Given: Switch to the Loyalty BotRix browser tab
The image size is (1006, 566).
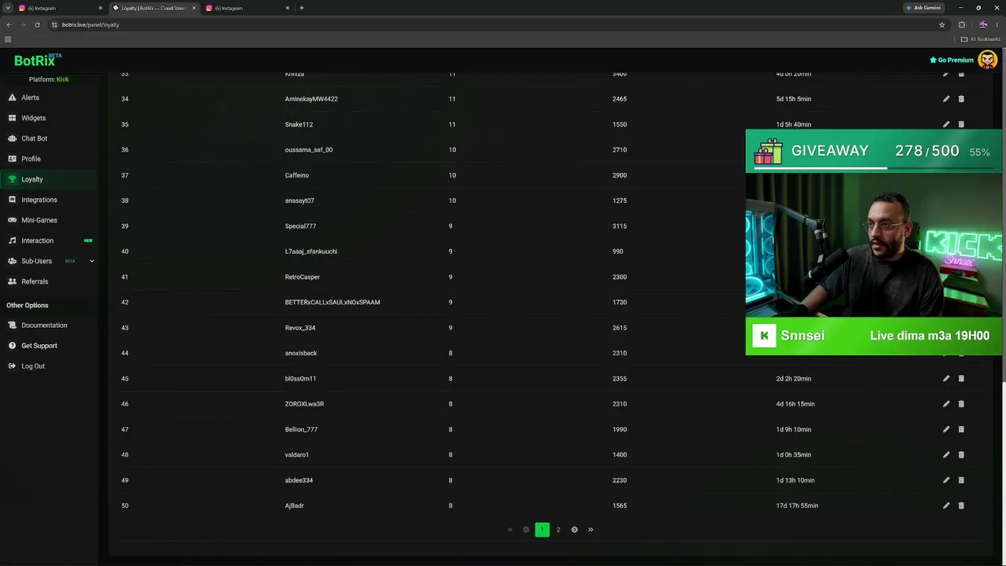Looking at the screenshot, I should point(153,8).
